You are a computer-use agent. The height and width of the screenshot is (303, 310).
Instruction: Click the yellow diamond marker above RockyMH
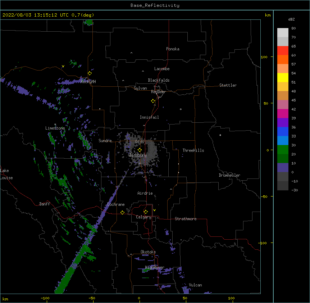[x=90, y=73]
